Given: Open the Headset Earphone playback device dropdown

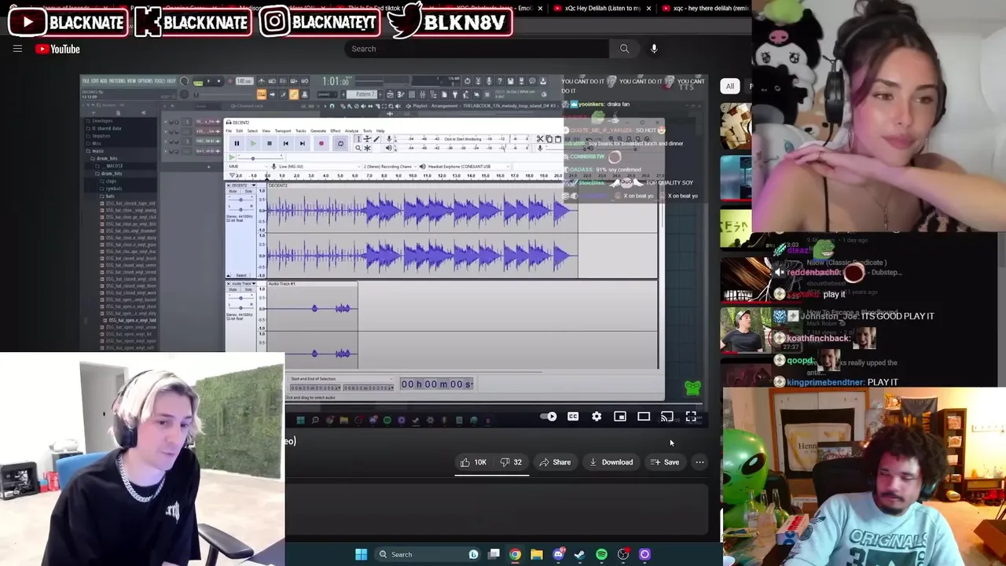Looking at the screenshot, I should [468, 167].
